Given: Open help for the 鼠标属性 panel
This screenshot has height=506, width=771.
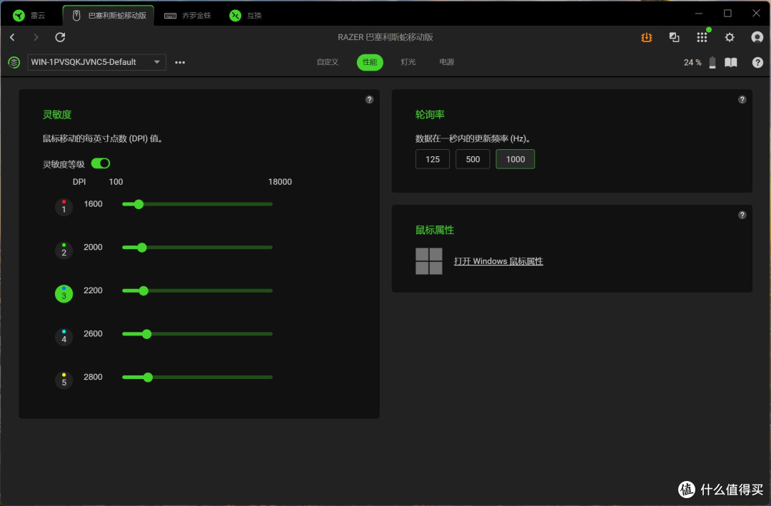Looking at the screenshot, I should click(x=742, y=215).
